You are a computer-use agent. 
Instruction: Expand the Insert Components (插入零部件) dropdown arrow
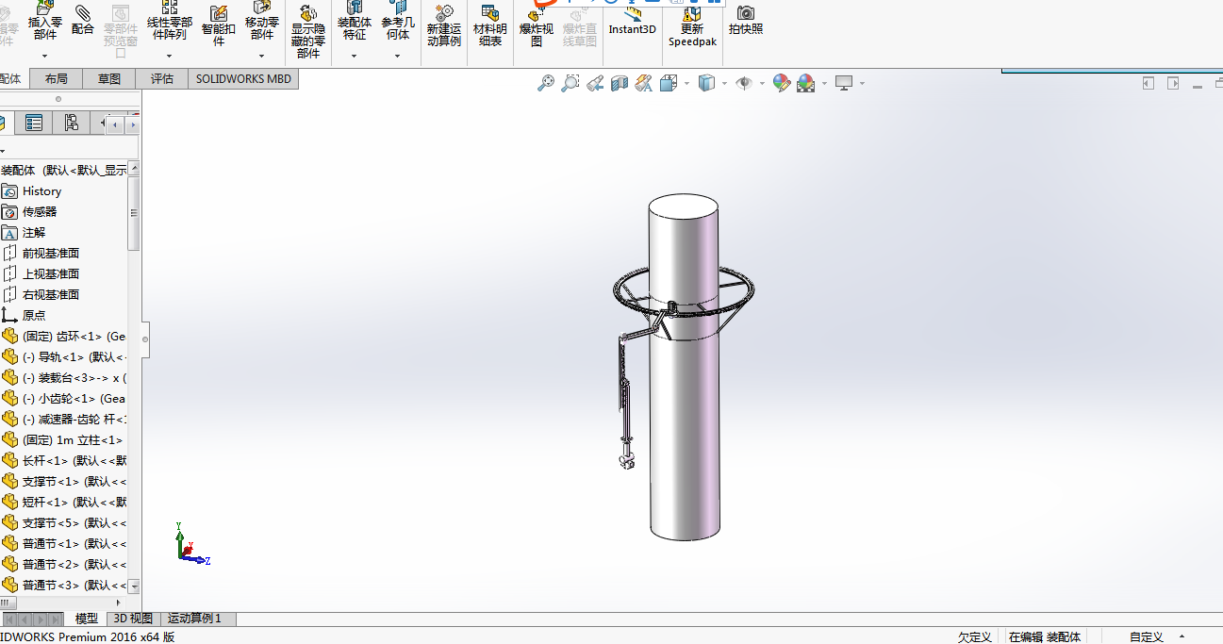44,56
